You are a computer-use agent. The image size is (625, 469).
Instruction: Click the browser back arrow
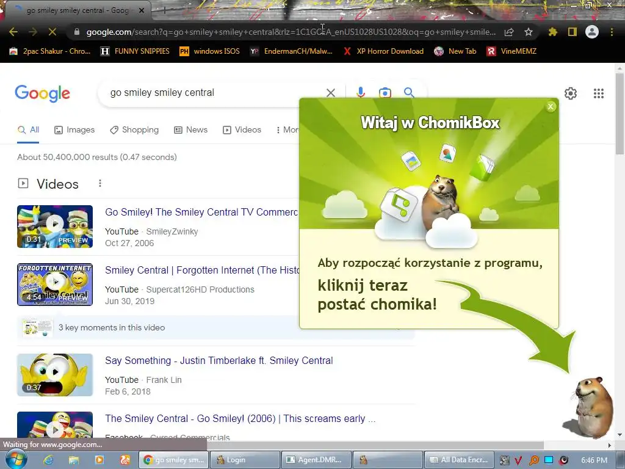click(x=13, y=32)
